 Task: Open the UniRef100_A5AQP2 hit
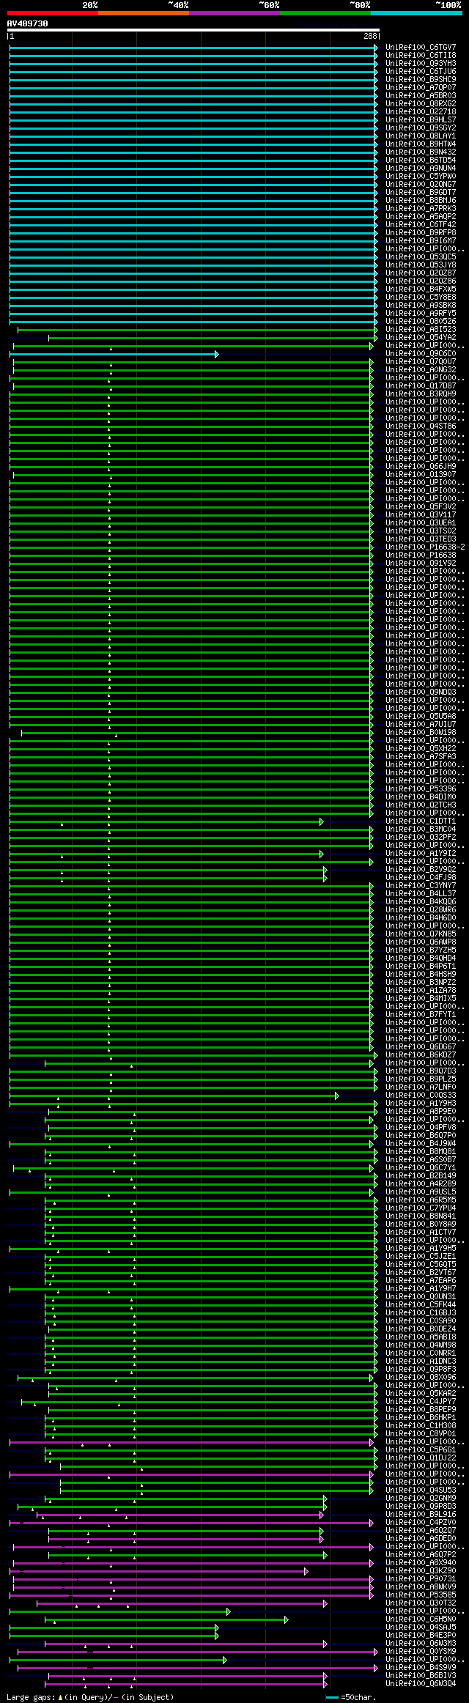(421, 216)
